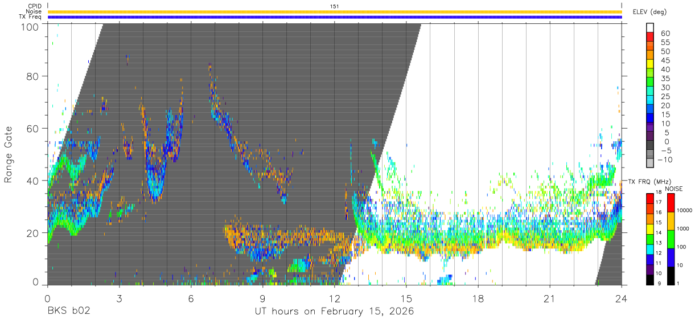Select the yellow Noise bar at the top
The height and width of the screenshot is (323, 699).
click(x=335, y=11)
